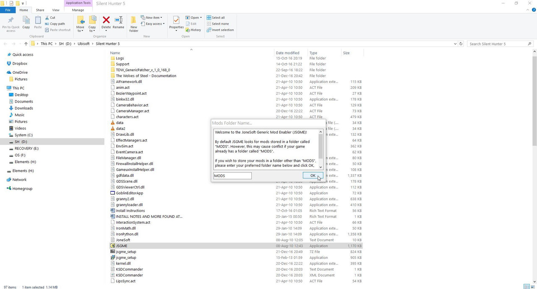Select the kernel.dll file
This screenshot has width=537, height=289.
pyautogui.click(x=236, y=263)
